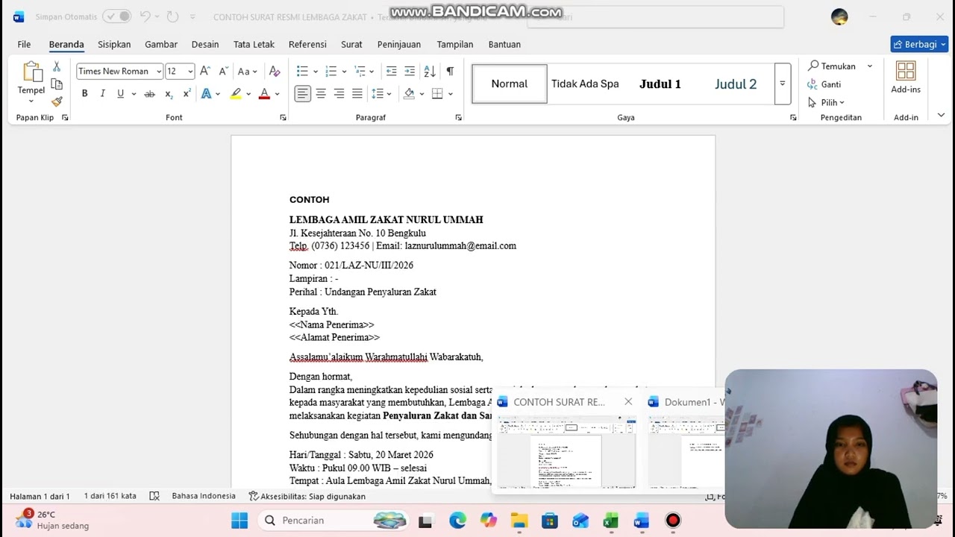Toggle show paragraph marks pilcrow
The width and height of the screenshot is (955, 537).
click(x=450, y=72)
